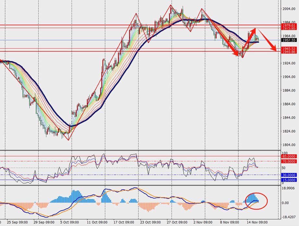Click the 1884.00 price axis label
Image resolution: width=299 pixels, height=226 pixels.
289,90
